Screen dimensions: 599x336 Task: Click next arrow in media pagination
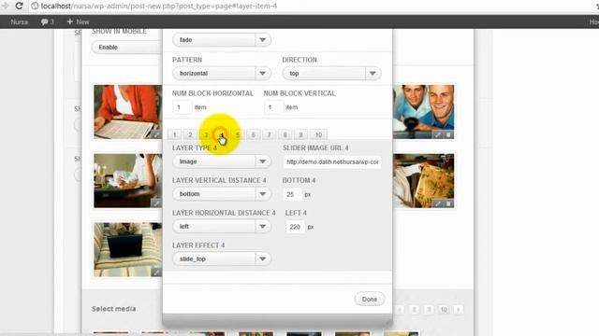[x=458, y=309]
